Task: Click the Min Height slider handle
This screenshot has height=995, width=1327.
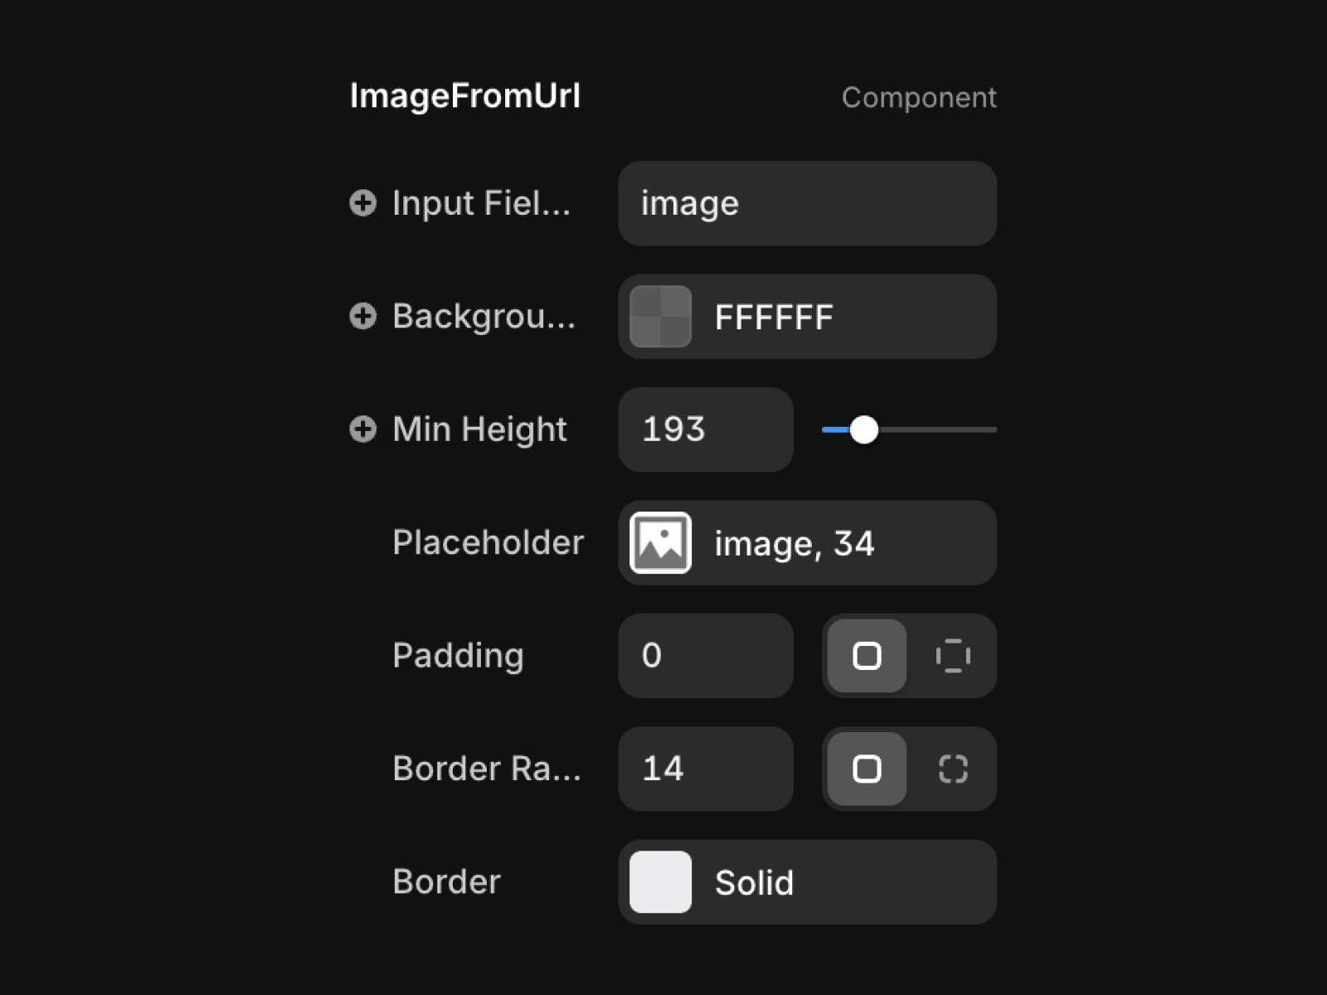Action: (x=864, y=430)
